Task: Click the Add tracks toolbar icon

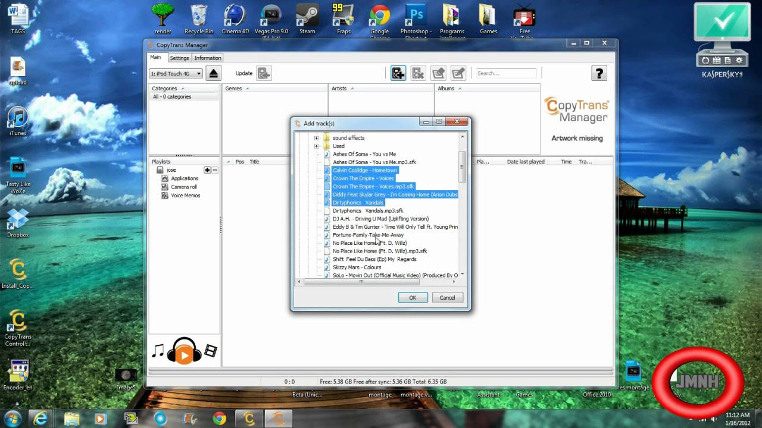Action: (x=398, y=73)
